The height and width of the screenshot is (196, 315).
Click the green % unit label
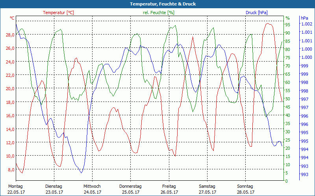[x=287, y=18]
